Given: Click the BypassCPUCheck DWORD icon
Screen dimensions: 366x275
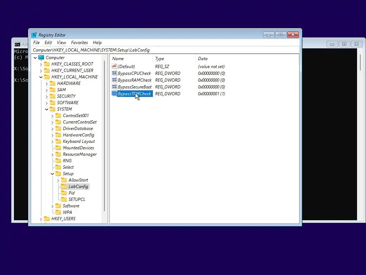Looking at the screenshot, I should click(x=114, y=73).
